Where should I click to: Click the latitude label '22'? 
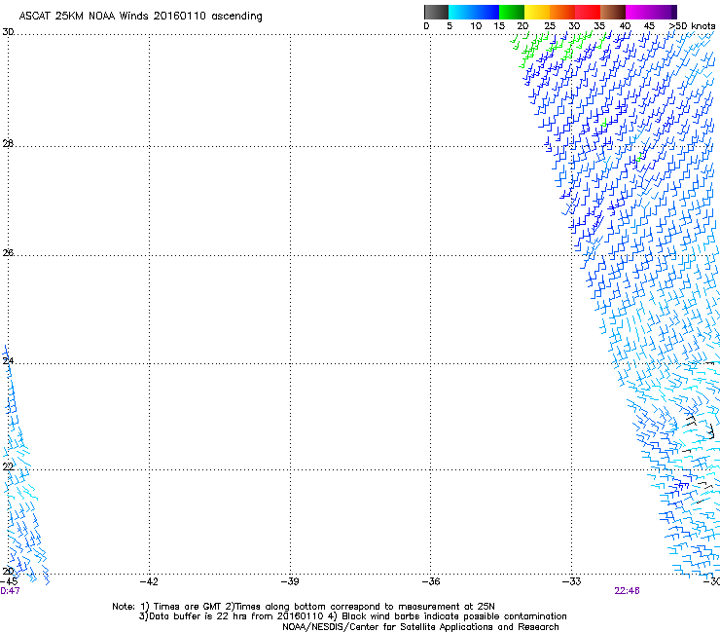pyautogui.click(x=8, y=466)
